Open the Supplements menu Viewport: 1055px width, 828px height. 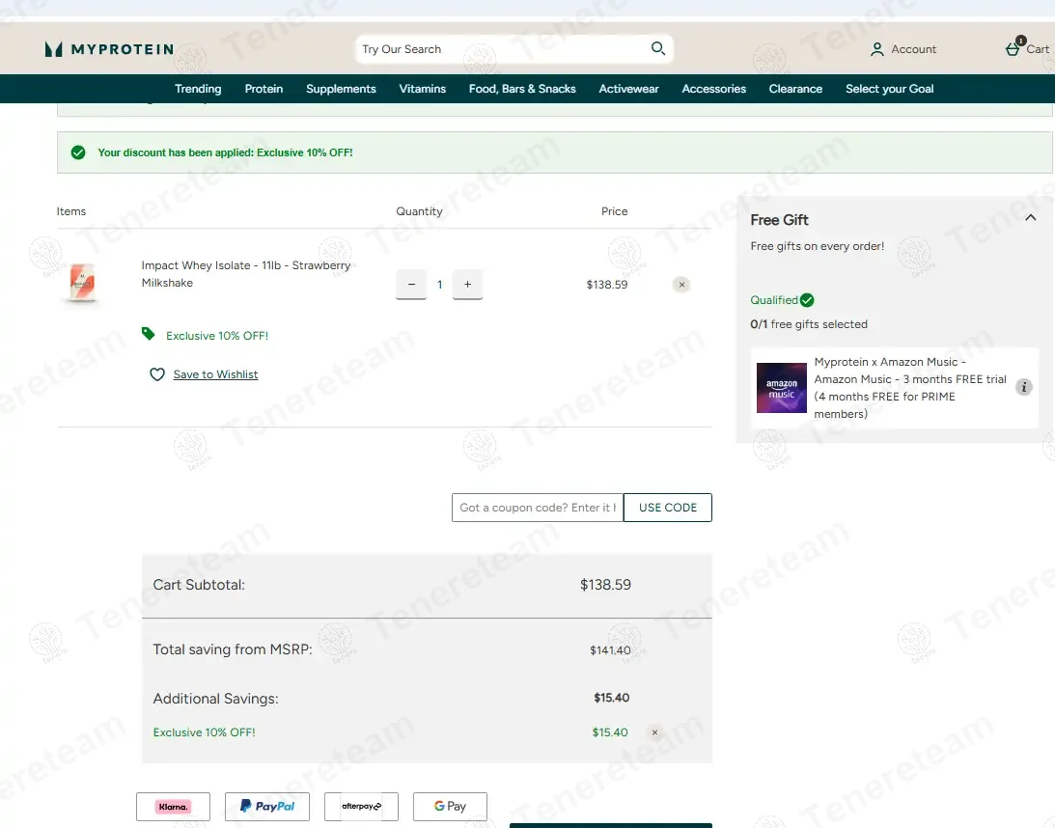[341, 89]
